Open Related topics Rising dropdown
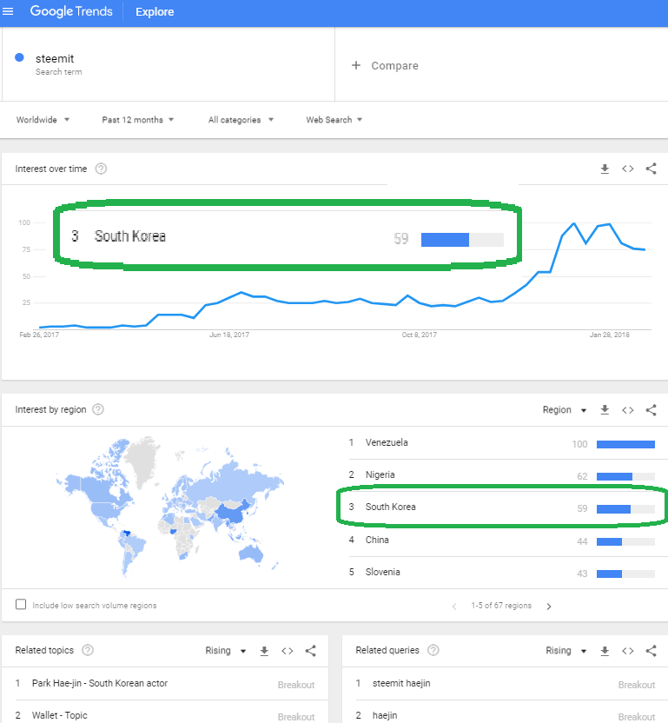The image size is (668, 723). 226,651
